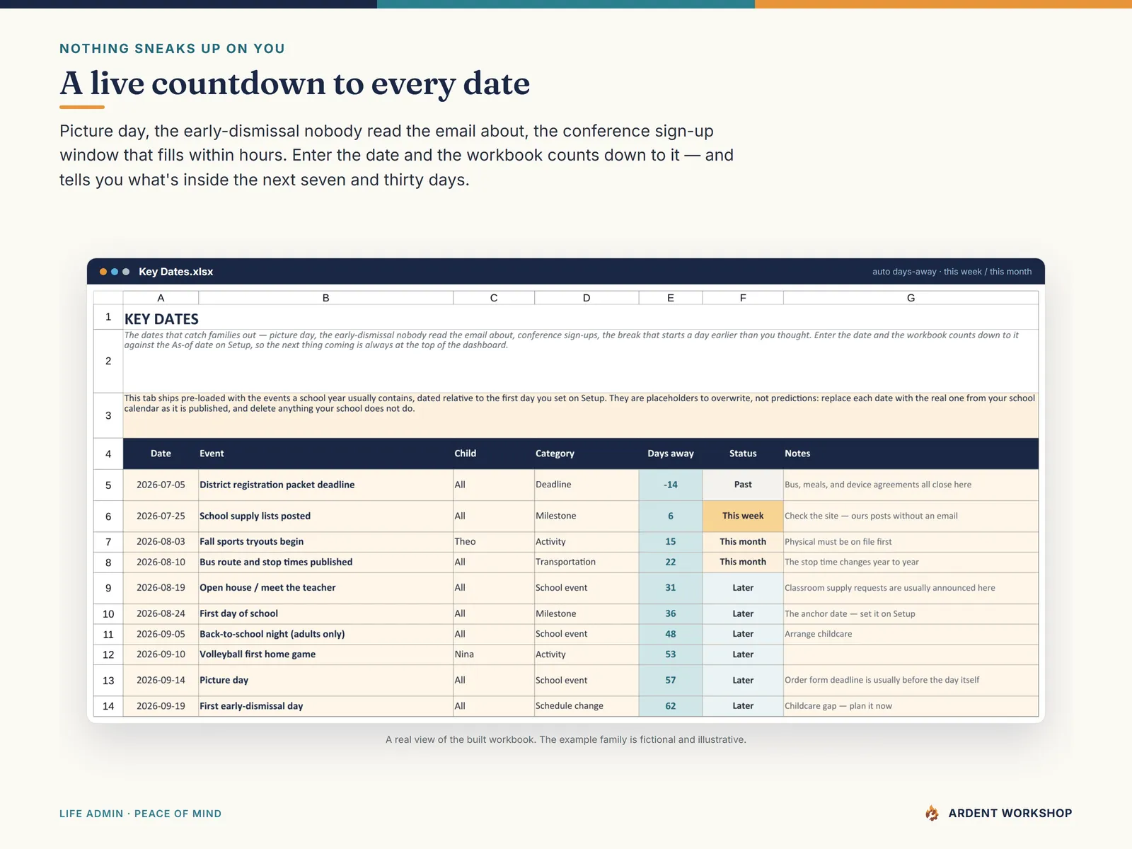The image size is (1132, 849).
Task: Click the days away value 22
Action: click(671, 562)
